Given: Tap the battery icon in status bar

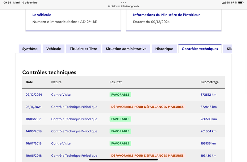Looking at the screenshot, I should tap(241, 2).
